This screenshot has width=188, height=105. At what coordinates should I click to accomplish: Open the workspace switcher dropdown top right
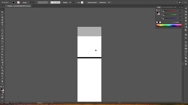click(x=182, y=3)
